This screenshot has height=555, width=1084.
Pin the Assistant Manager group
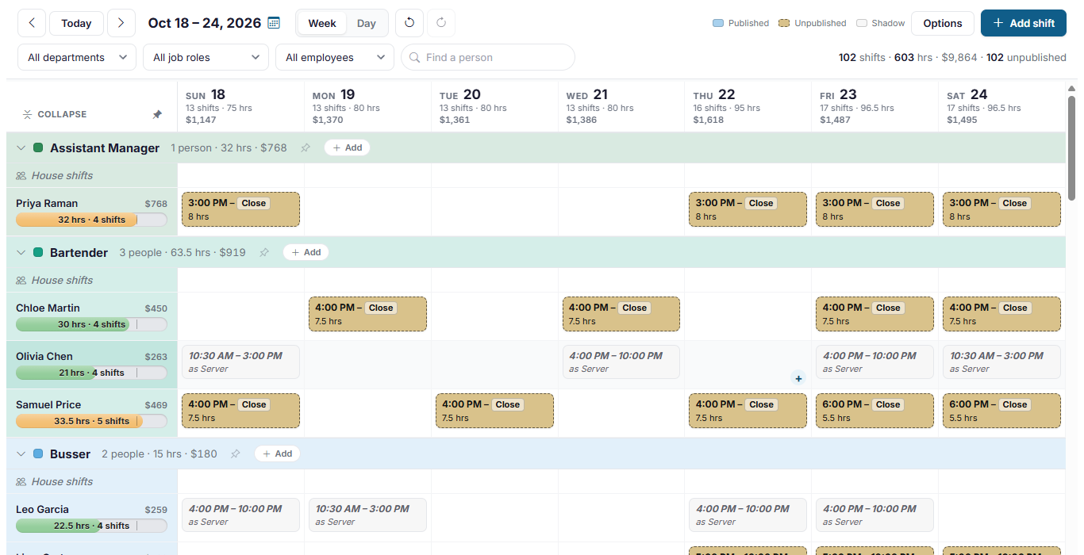pyautogui.click(x=306, y=147)
